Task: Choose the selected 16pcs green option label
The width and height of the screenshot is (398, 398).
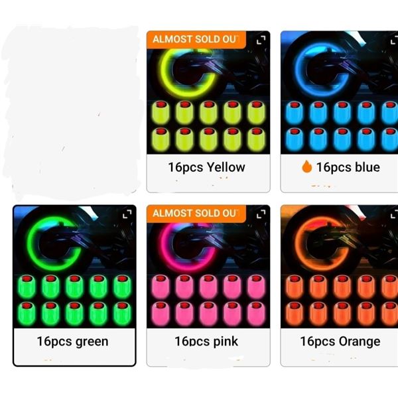Action: (x=72, y=342)
